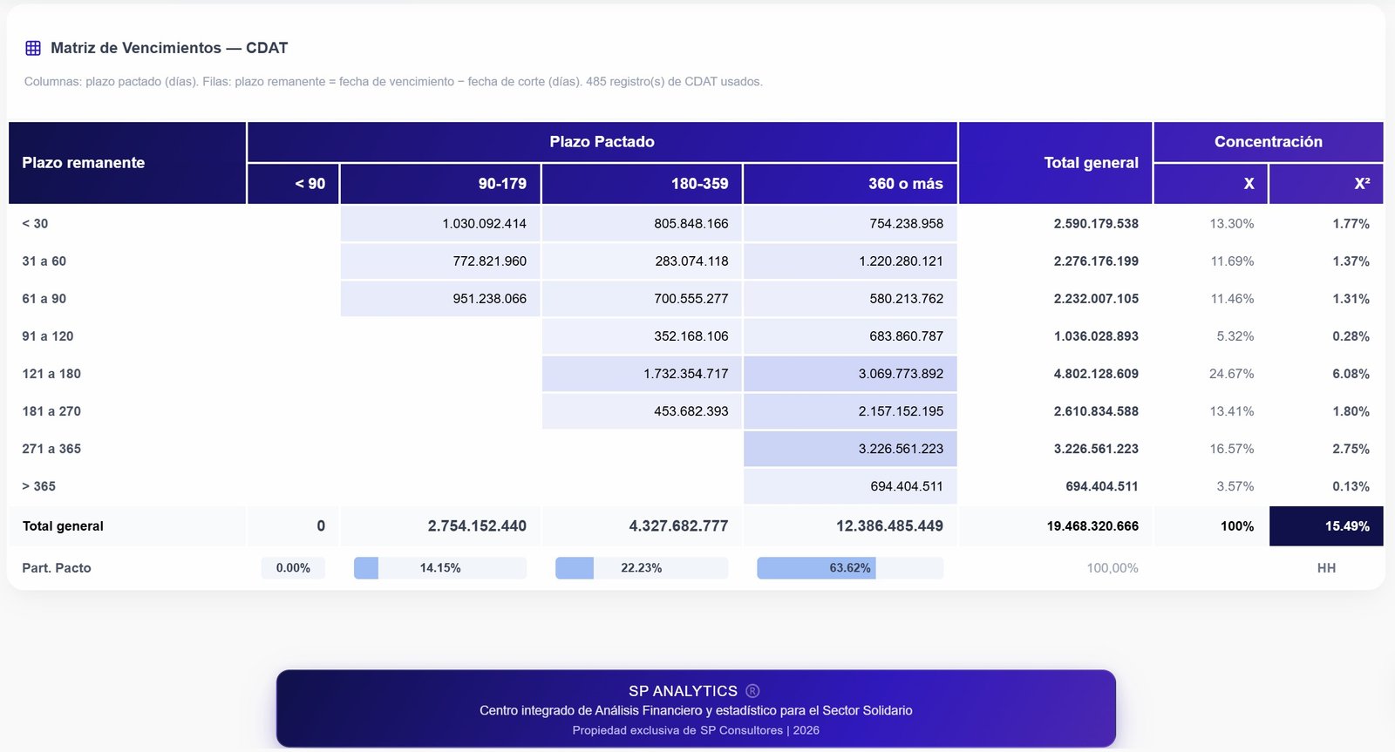Select the 360 o más column header
1395x752 pixels.
pyautogui.click(x=850, y=184)
